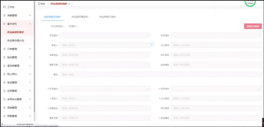Close the 供应商资料维护 tab
The width and height of the screenshot is (264, 127).
tap(69, 4)
